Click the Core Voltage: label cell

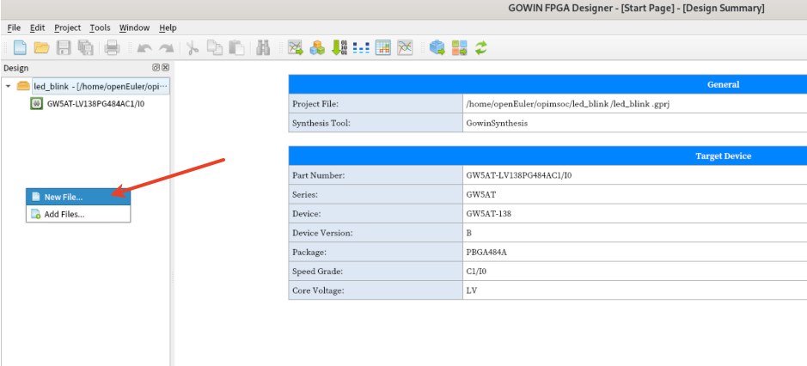376,290
